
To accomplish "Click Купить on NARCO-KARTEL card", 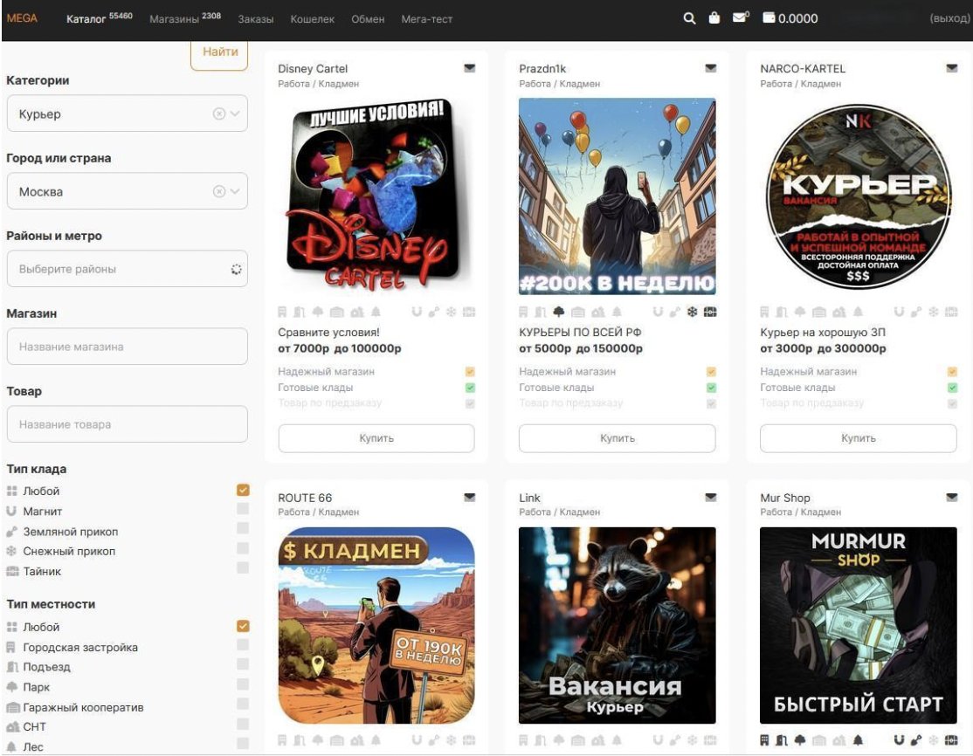I will coord(859,438).
